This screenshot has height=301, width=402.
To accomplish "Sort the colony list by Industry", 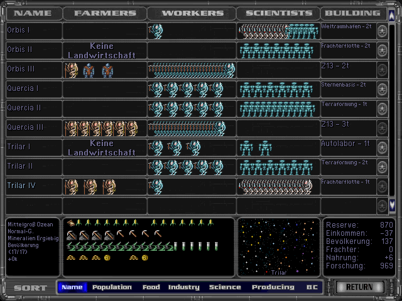I will click(x=183, y=287).
